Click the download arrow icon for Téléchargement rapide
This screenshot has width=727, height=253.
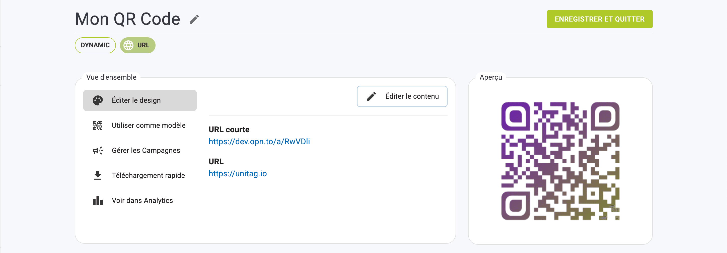click(98, 175)
